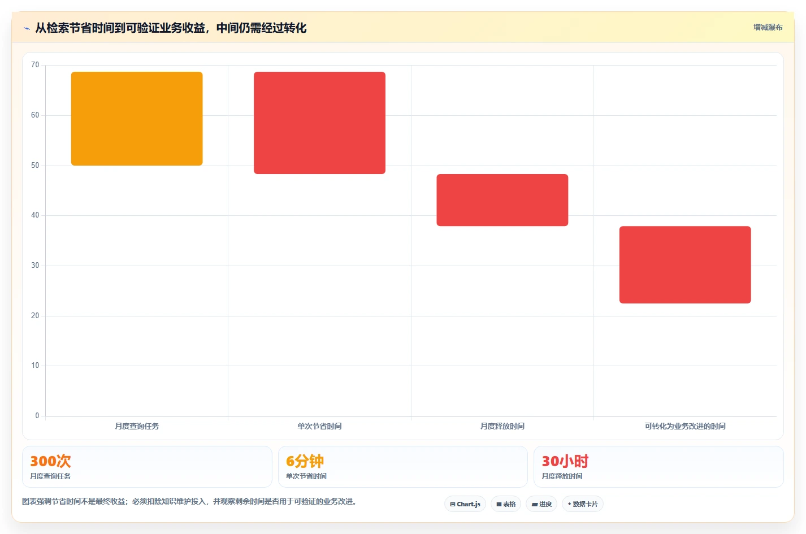Image resolution: width=806 pixels, height=534 pixels.
Task: Click the footnote beginning 图表强调节省时间
Action: pyautogui.click(x=189, y=501)
